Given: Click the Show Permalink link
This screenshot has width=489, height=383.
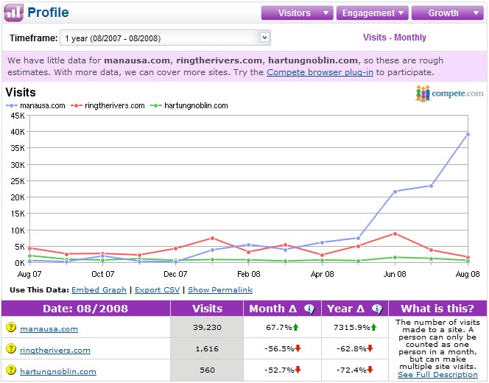Looking at the screenshot, I should (x=220, y=290).
